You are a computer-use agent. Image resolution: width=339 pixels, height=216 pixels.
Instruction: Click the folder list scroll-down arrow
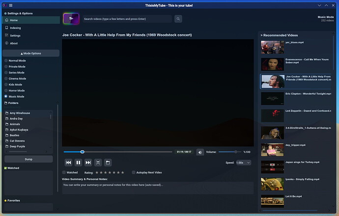point(51,147)
